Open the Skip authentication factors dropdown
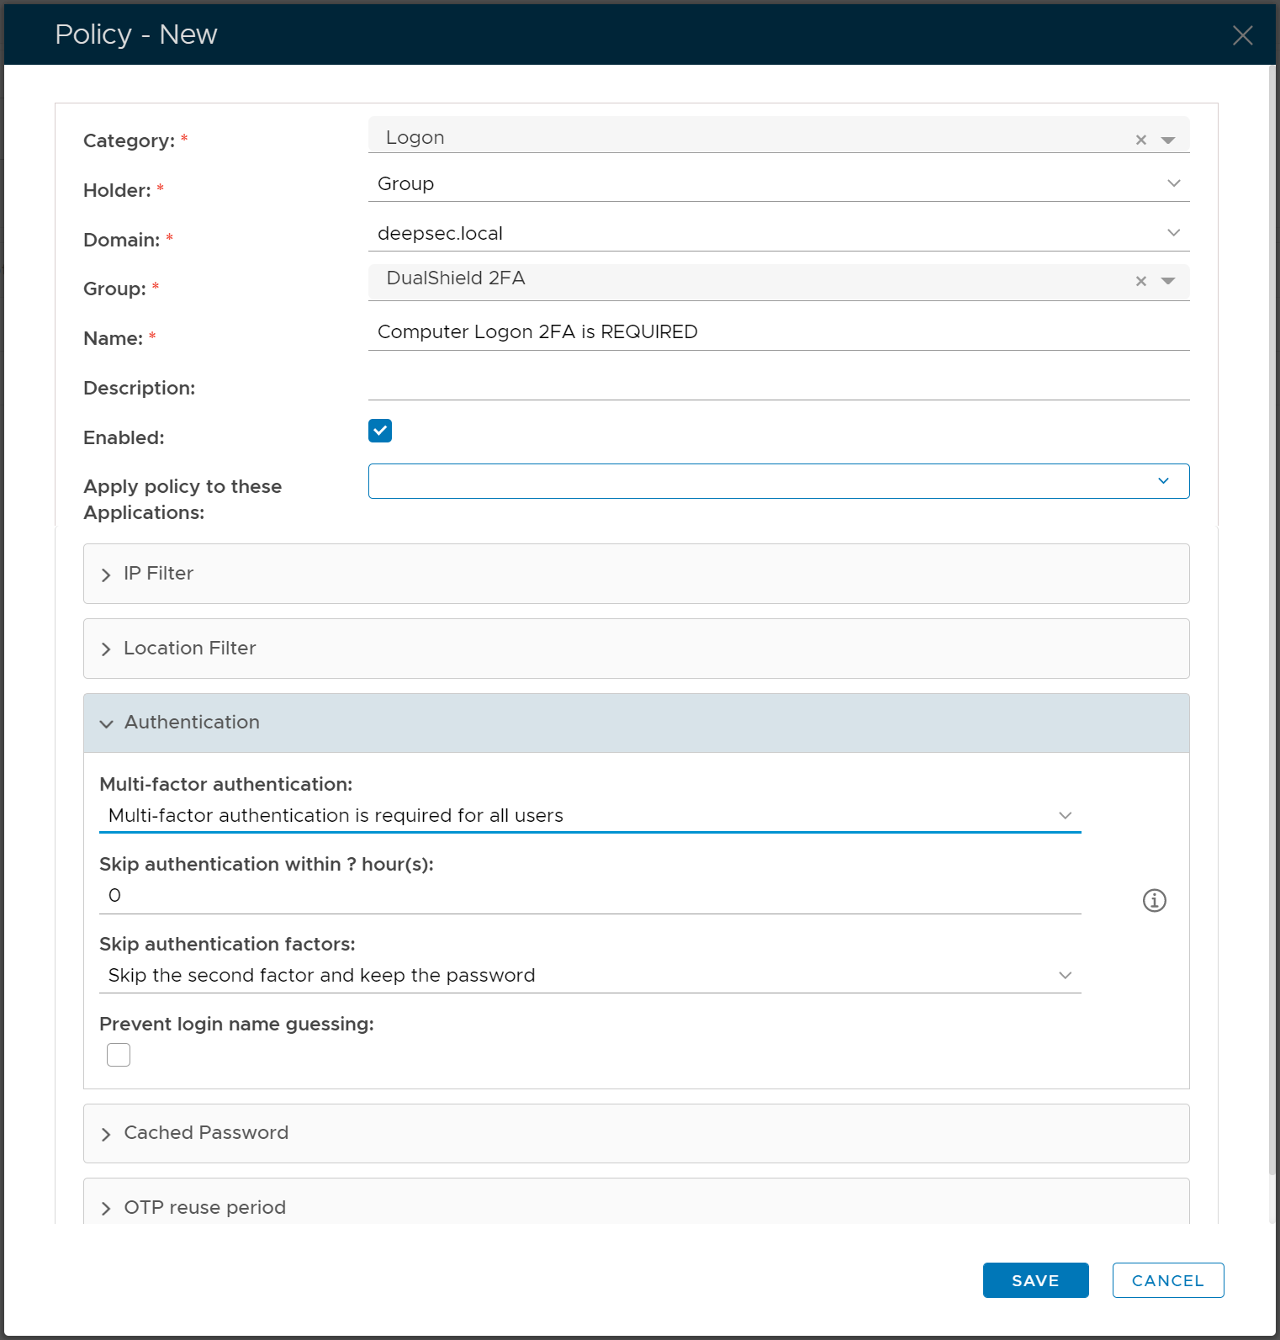 click(589, 976)
